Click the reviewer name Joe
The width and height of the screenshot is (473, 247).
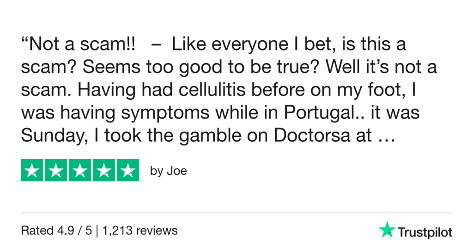(176, 171)
